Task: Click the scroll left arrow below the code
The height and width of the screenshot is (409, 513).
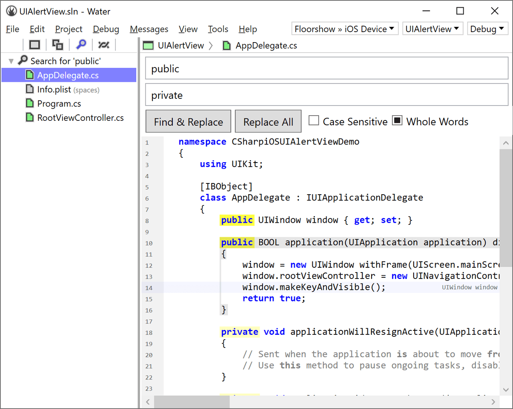Action: point(148,402)
